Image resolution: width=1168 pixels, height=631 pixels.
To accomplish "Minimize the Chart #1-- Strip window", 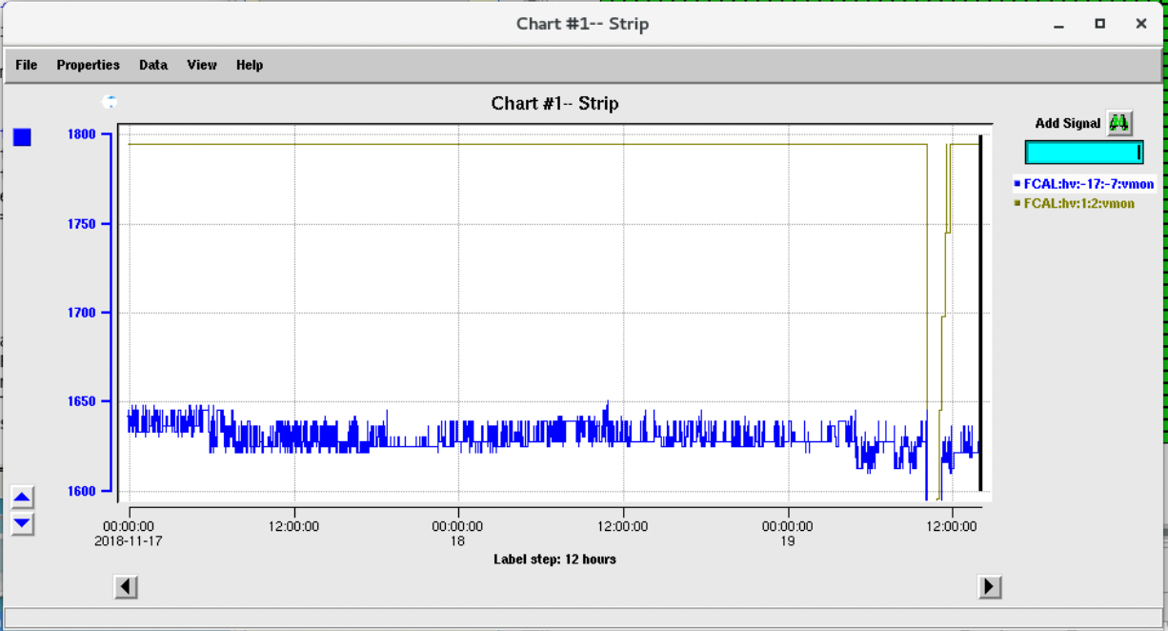I will click(1059, 24).
